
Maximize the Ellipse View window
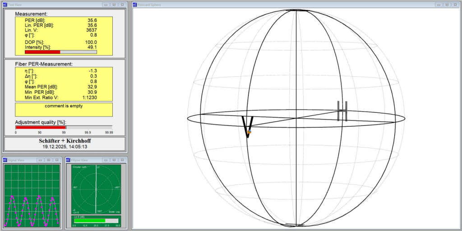pyautogui.click(x=114, y=160)
